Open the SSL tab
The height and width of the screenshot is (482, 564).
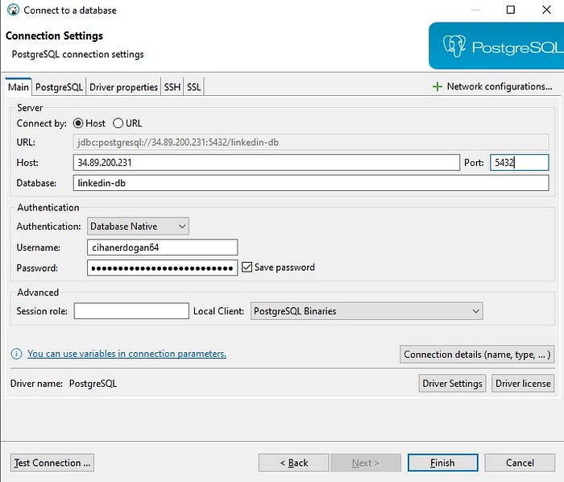pyautogui.click(x=194, y=87)
